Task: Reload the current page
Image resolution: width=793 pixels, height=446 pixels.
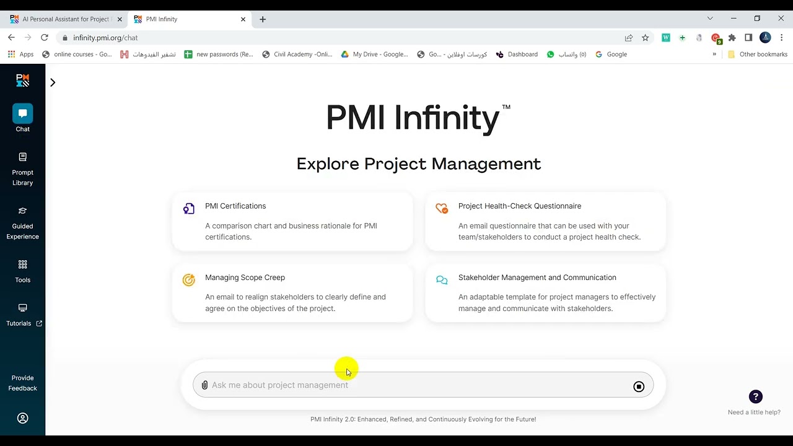Action: [45, 38]
